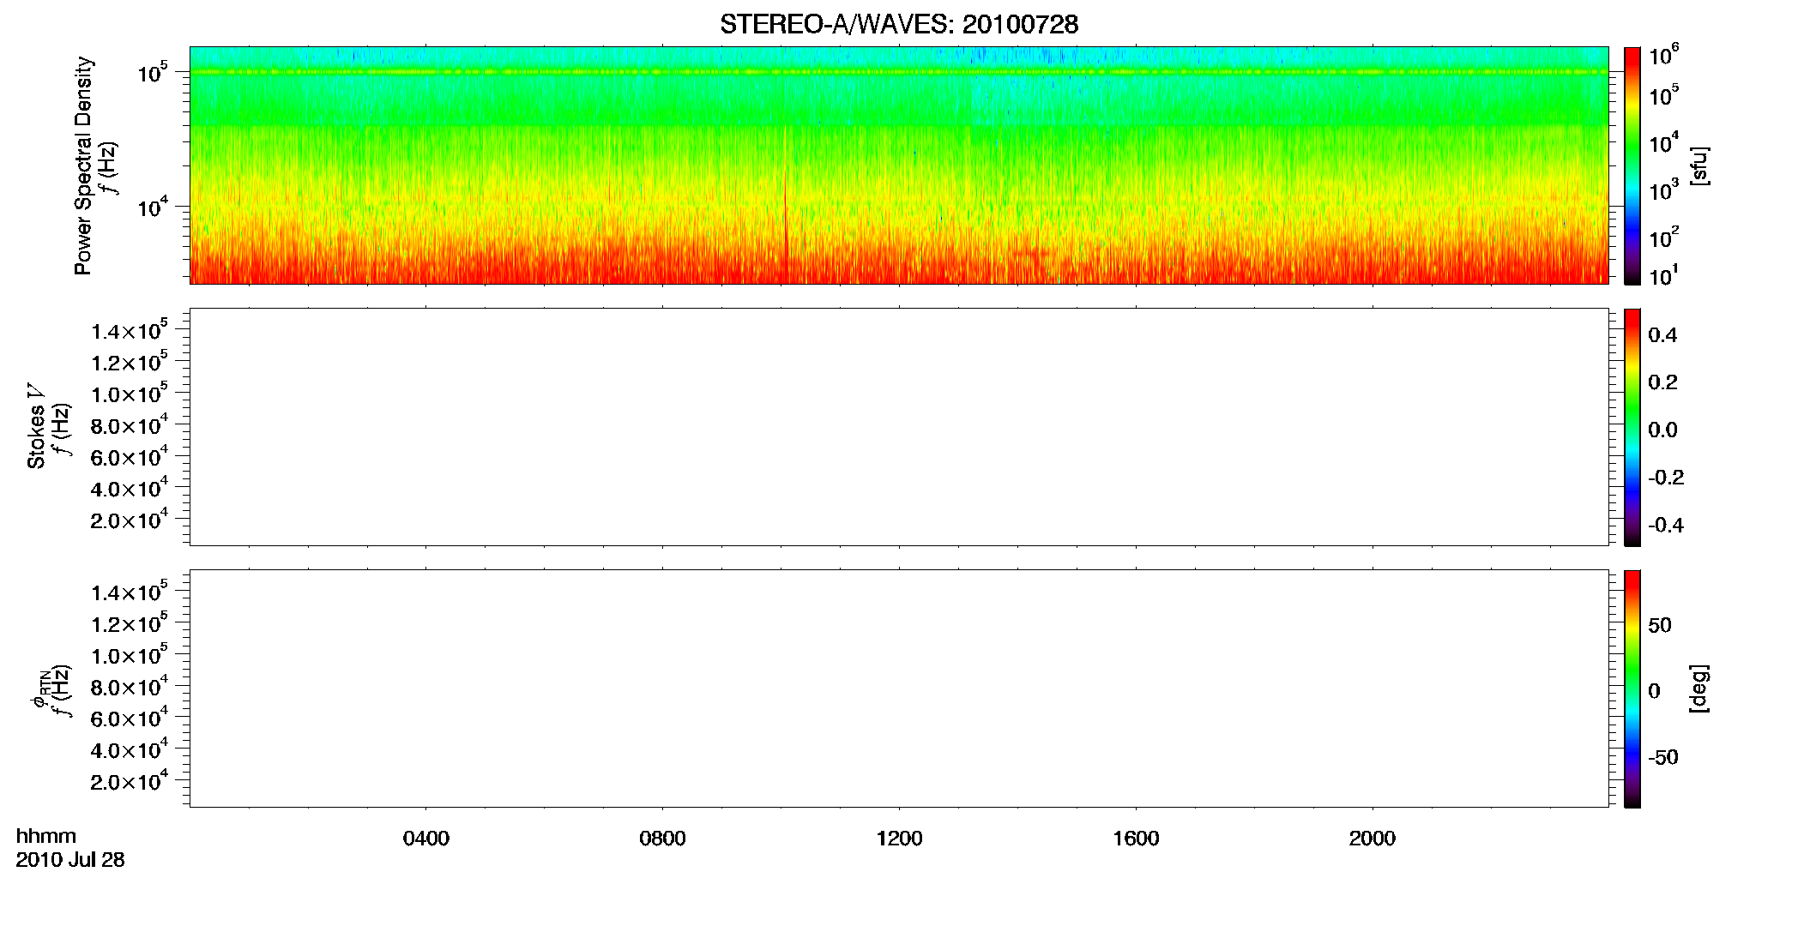
Task: Click the power spectral density spectrogram
Action: [899, 165]
